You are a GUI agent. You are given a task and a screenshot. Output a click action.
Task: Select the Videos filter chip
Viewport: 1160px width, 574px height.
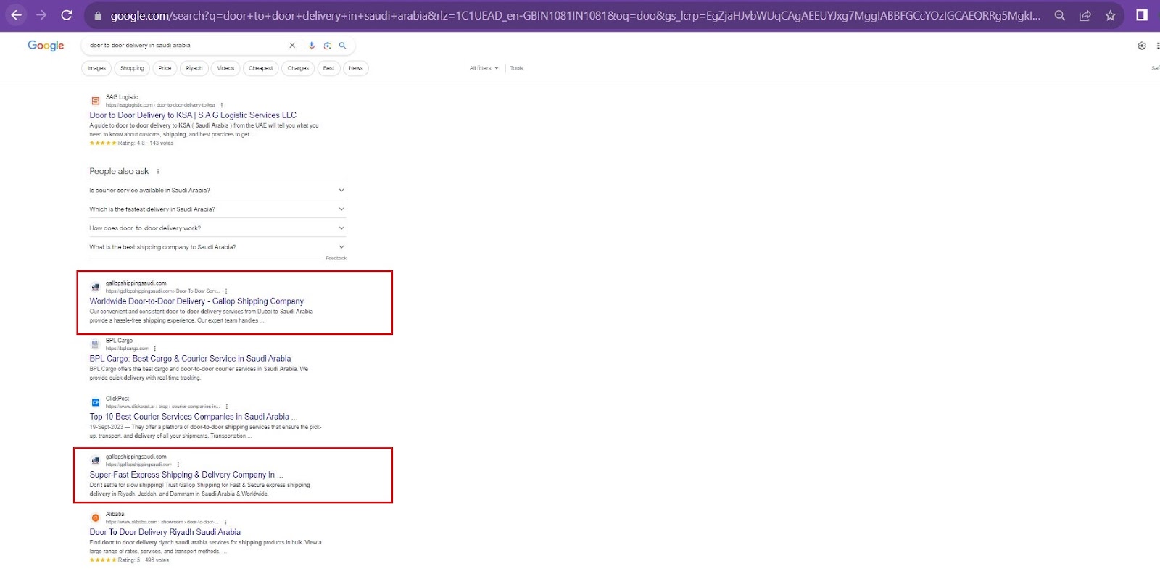(225, 68)
